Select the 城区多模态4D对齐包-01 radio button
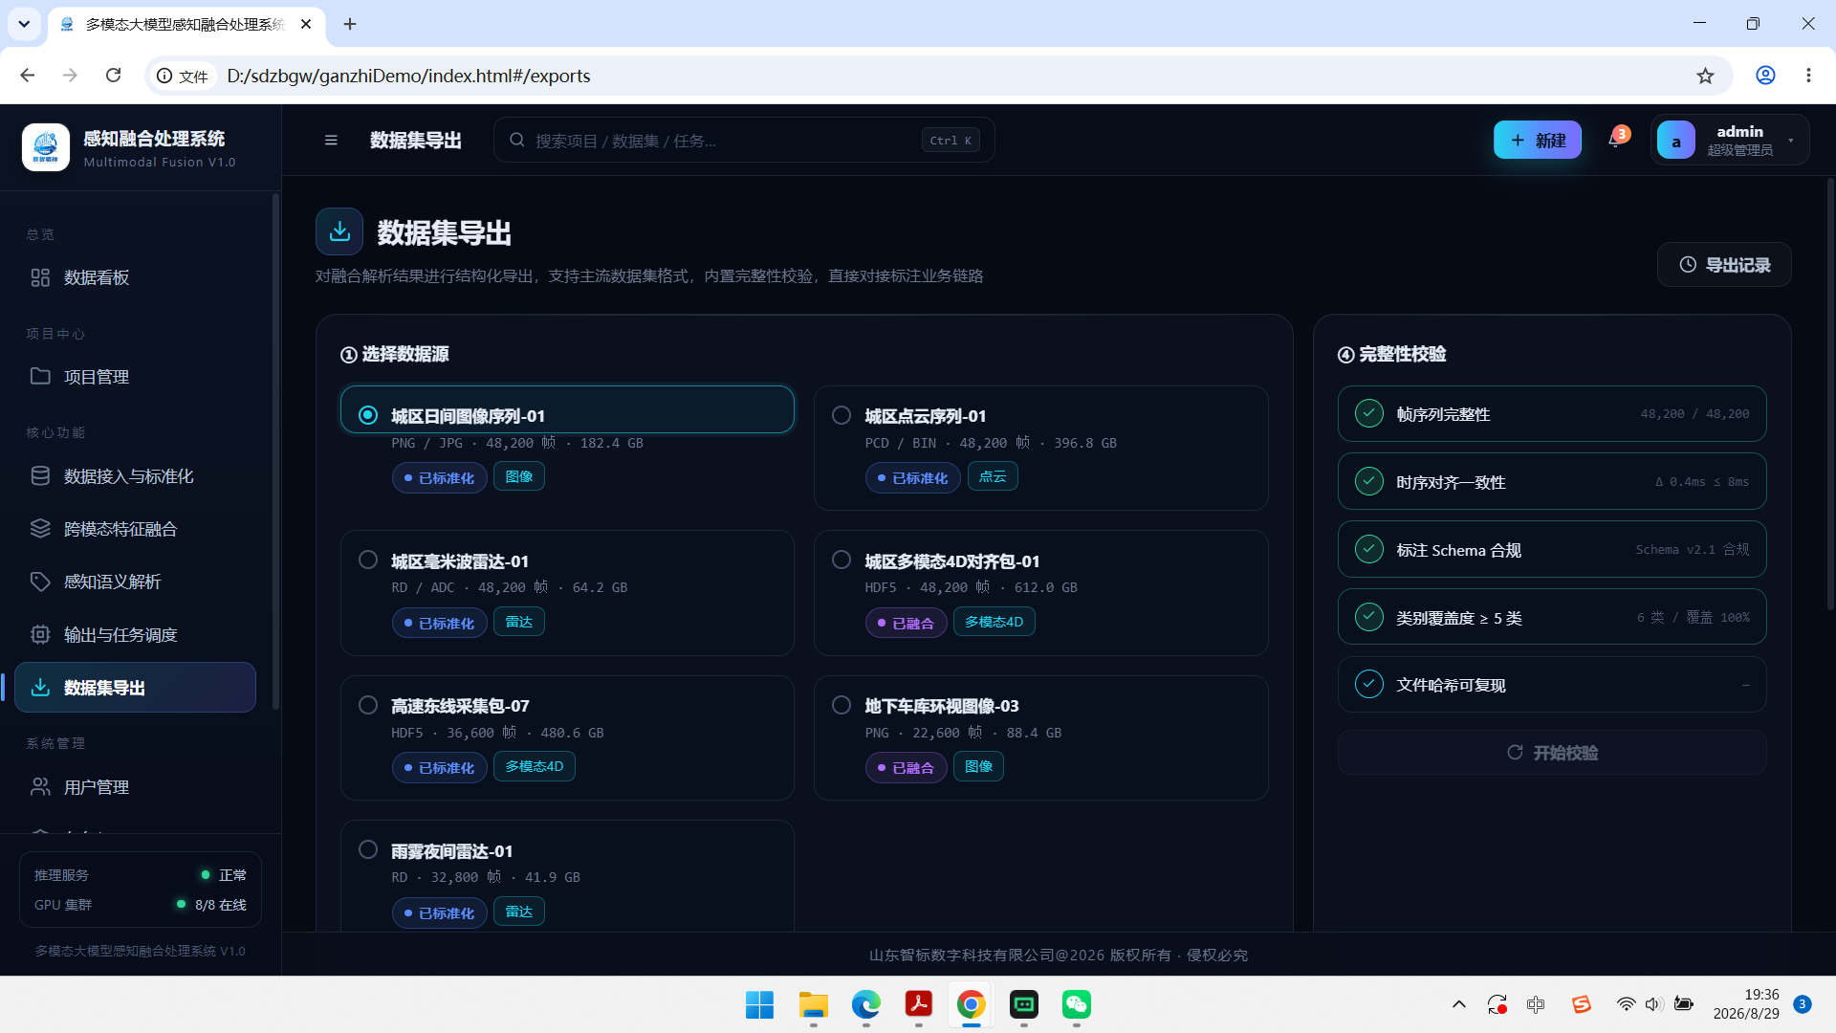 (x=841, y=560)
